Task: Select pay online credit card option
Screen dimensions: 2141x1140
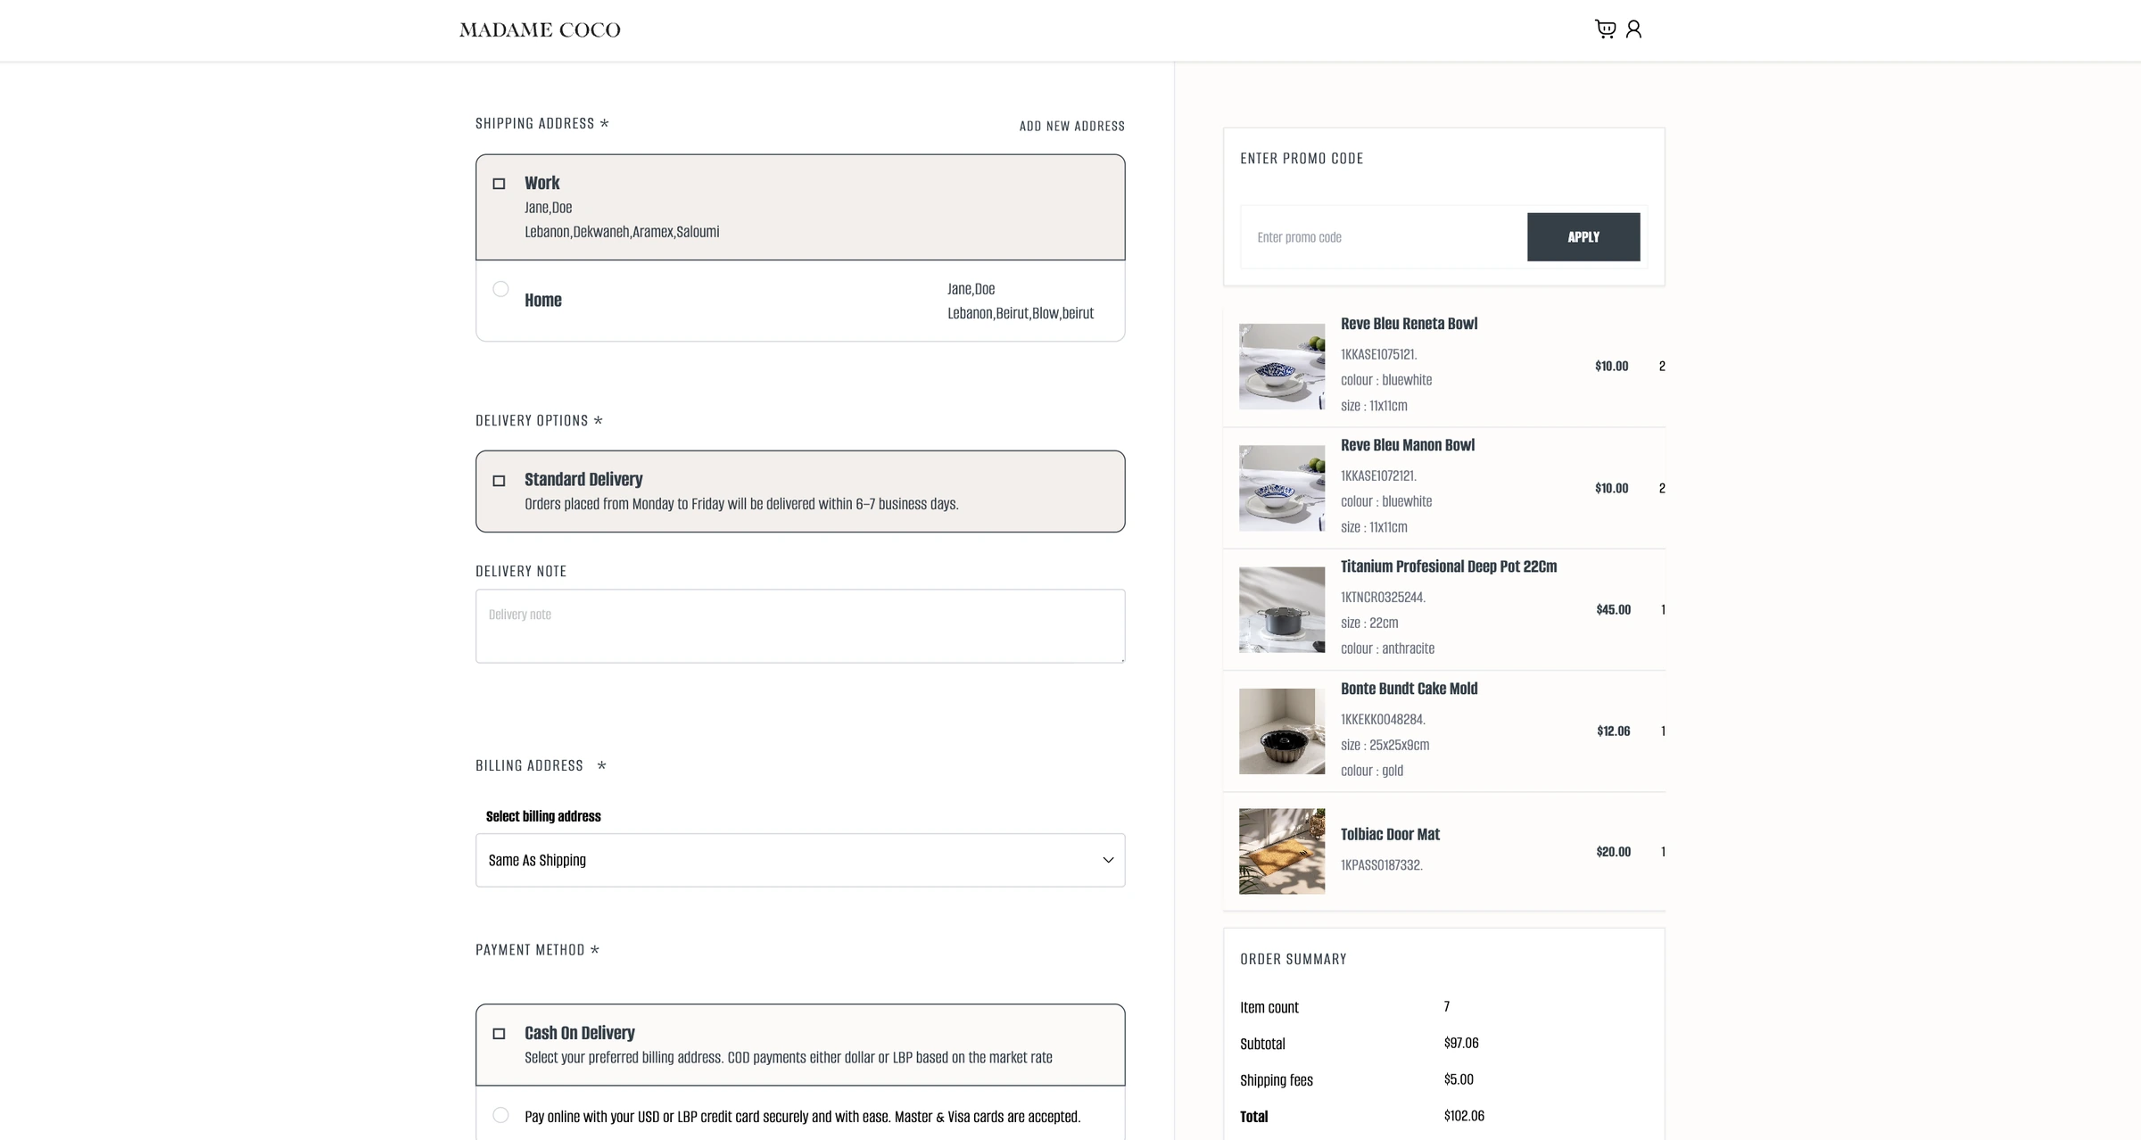Action: pyautogui.click(x=500, y=1115)
